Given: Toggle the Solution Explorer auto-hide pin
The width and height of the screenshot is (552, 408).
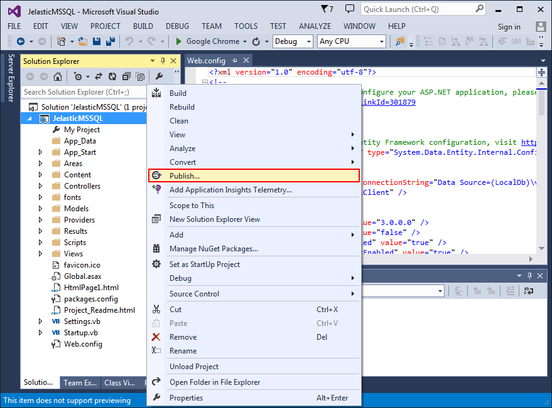Looking at the screenshot, I should (x=163, y=61).
